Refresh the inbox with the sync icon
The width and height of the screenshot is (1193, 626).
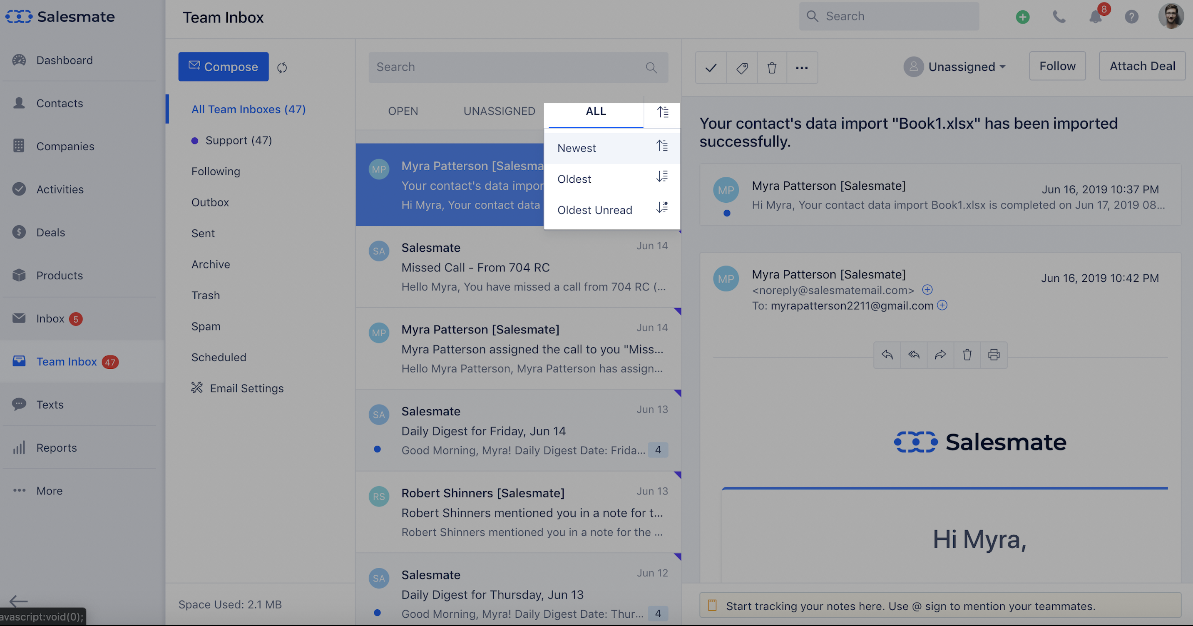pos(282,67)
